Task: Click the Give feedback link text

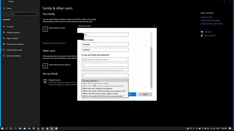Action: (x=210, y=36)
